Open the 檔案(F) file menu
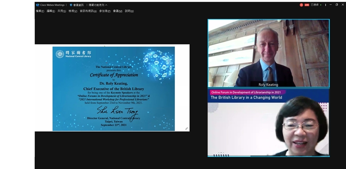 tap(40, 11)
